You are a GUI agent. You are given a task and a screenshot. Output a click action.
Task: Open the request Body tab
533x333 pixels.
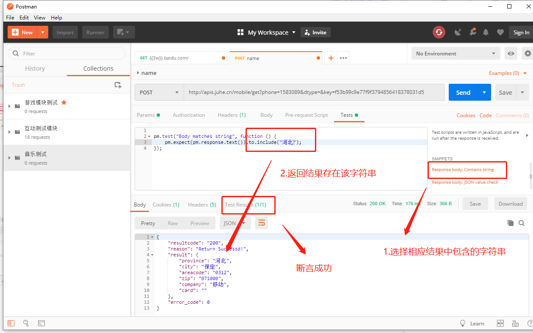click(x=266, y=115)
